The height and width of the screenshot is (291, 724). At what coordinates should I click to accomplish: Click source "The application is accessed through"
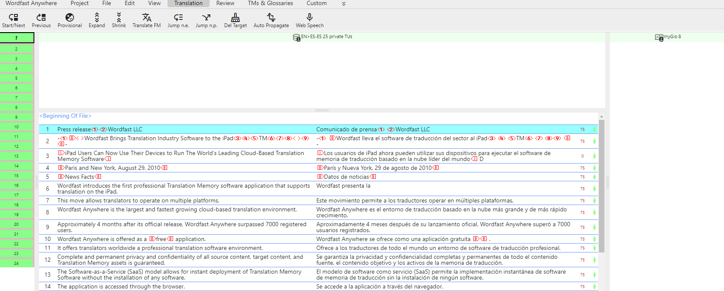(x=121, y=286)
